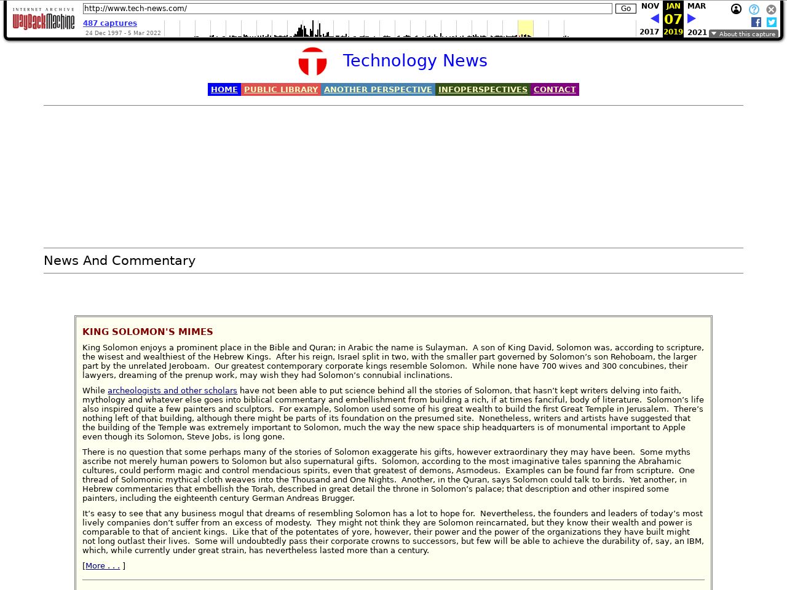Navigate to INFOPERSPECTIVES tab
The height and width of the screenshot is (590, 787).
[x=483, y=90]
